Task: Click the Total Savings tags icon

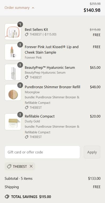Action: pos(7,197)
